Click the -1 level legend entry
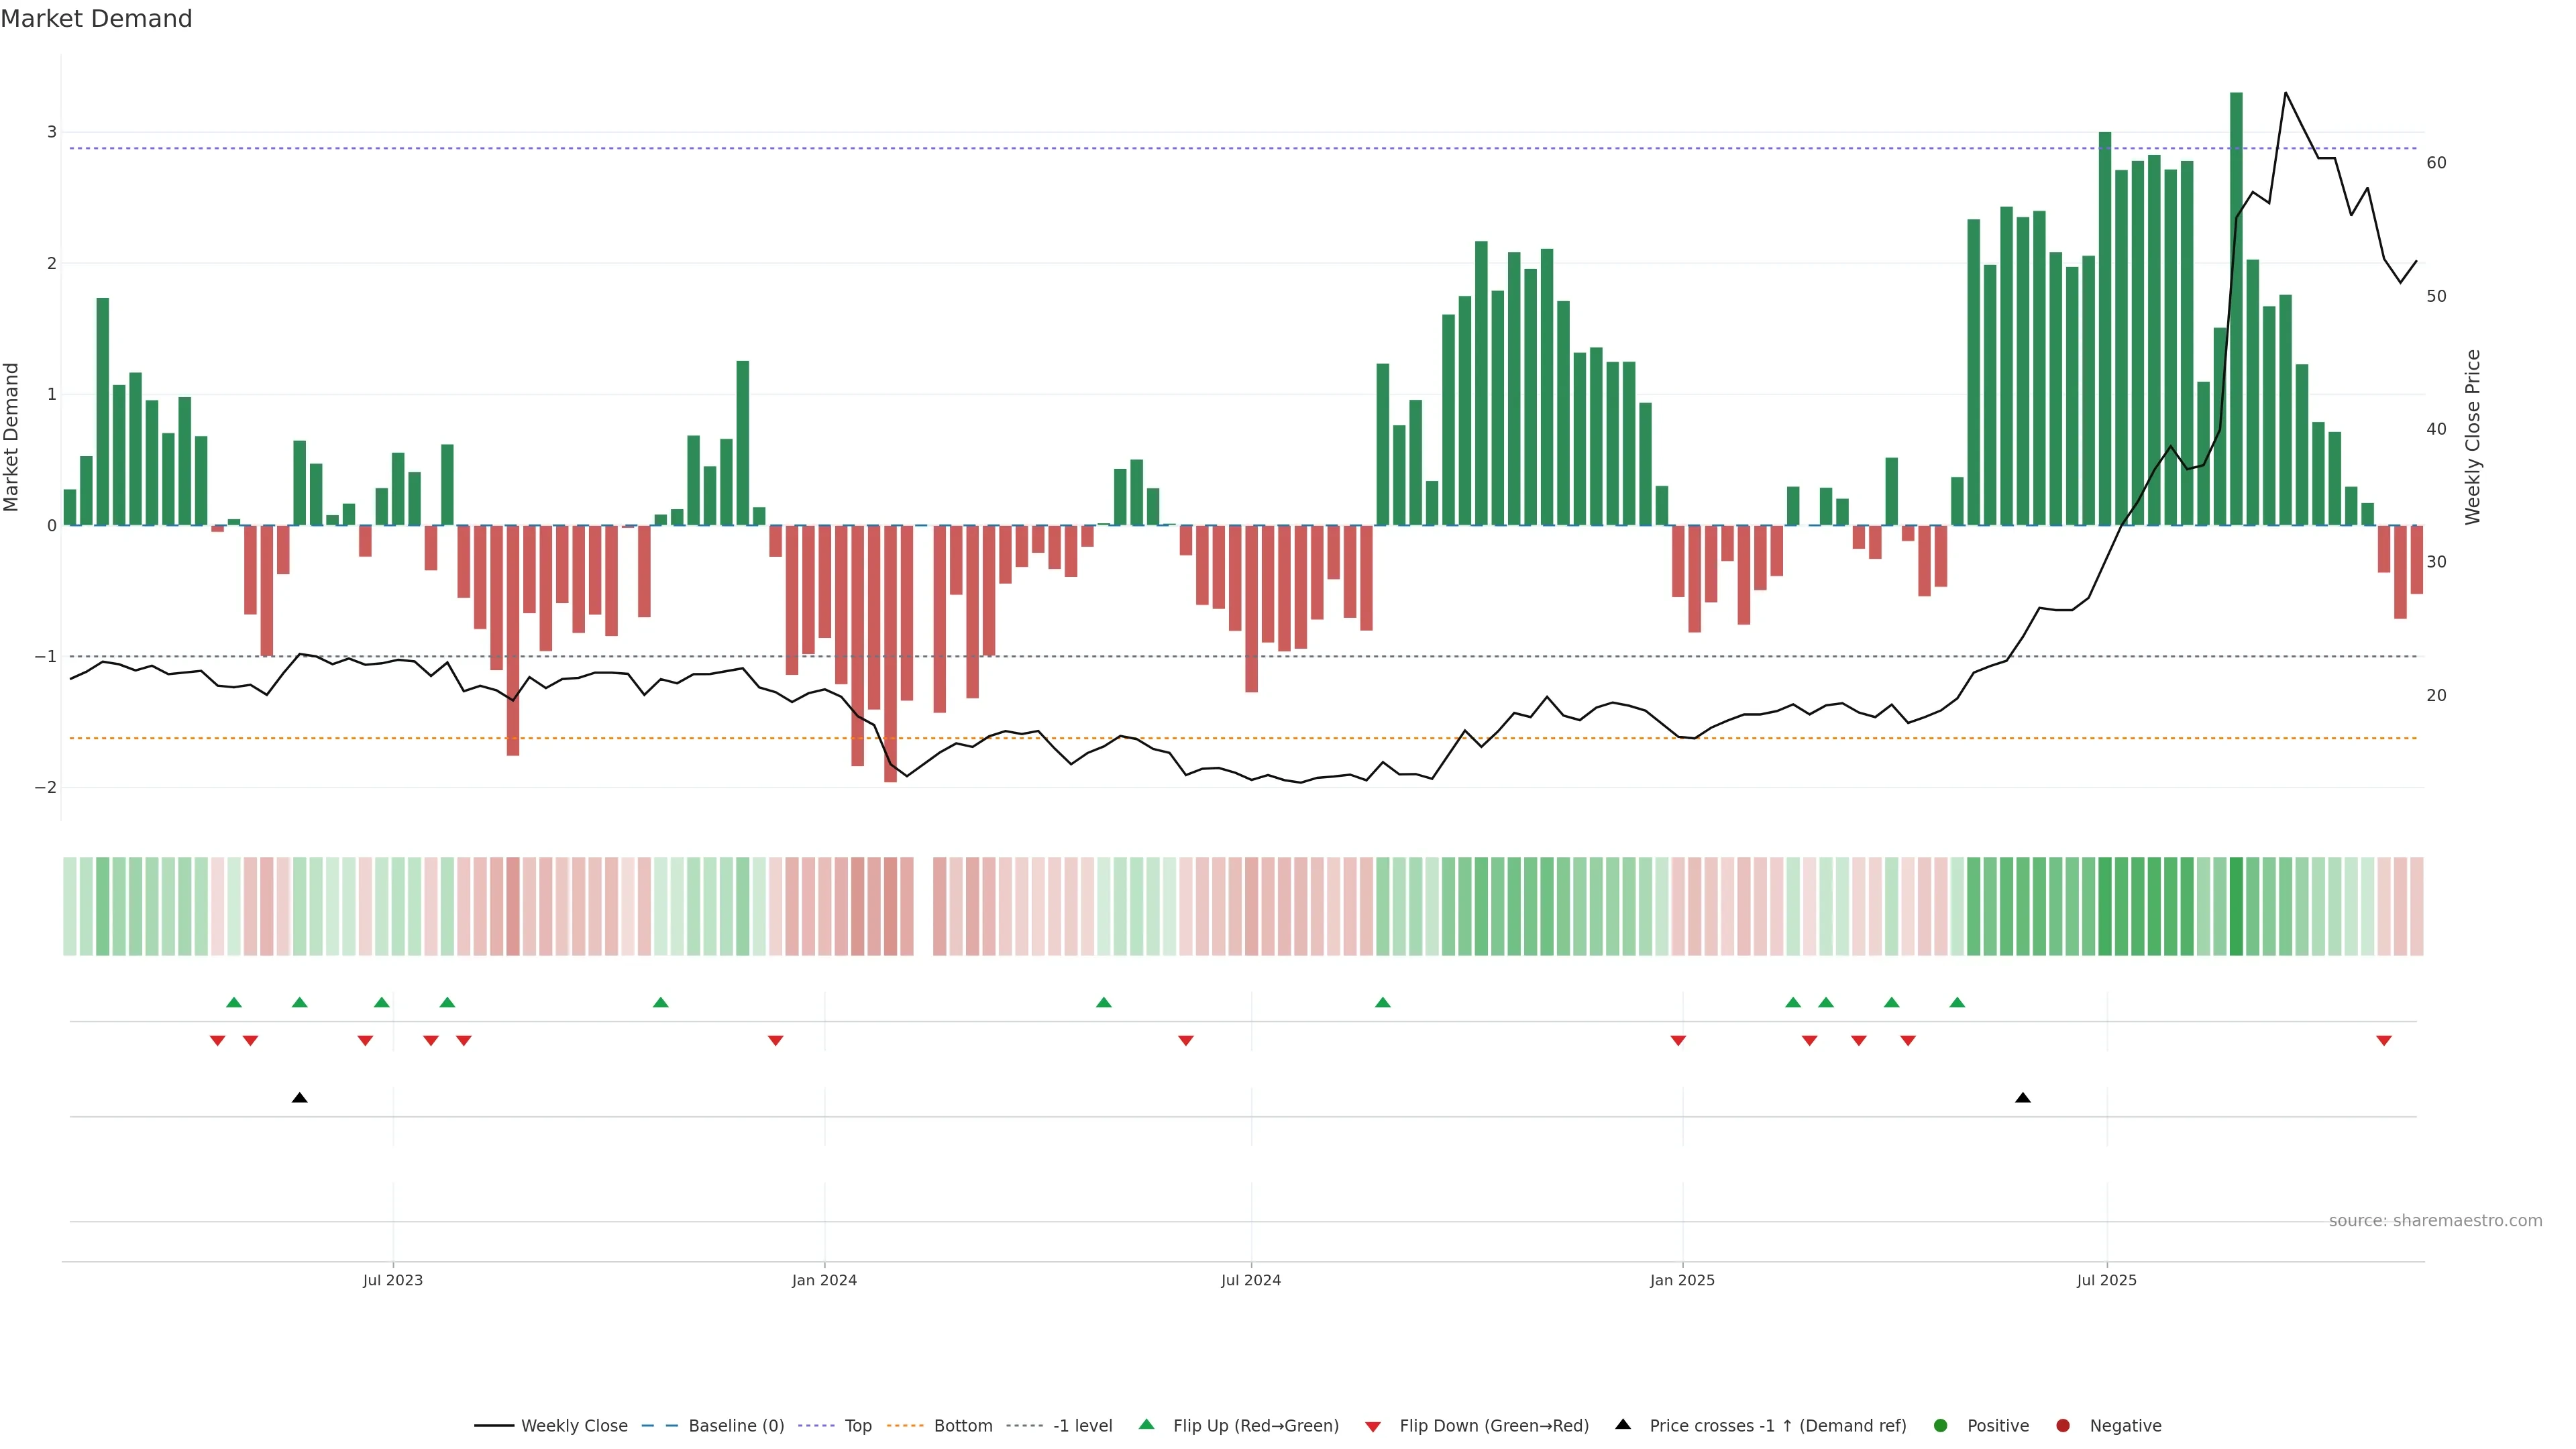Image resolution: width=2576 pixels, height=1449 pixels. point(1082,1426)
